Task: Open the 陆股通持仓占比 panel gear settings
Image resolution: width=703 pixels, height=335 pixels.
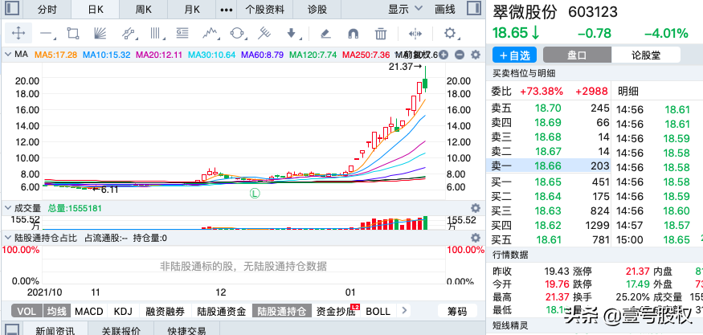Action: coord(476,238)
